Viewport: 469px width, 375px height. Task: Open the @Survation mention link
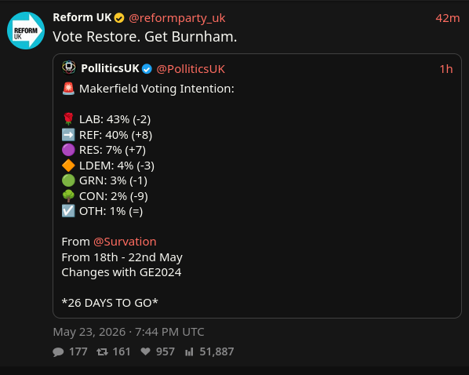125,242
